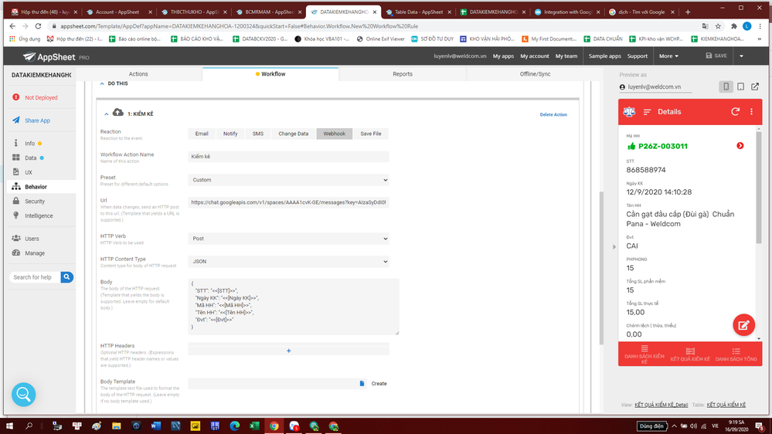
Task: Click the Windows Start button
Action: point(9,426)
